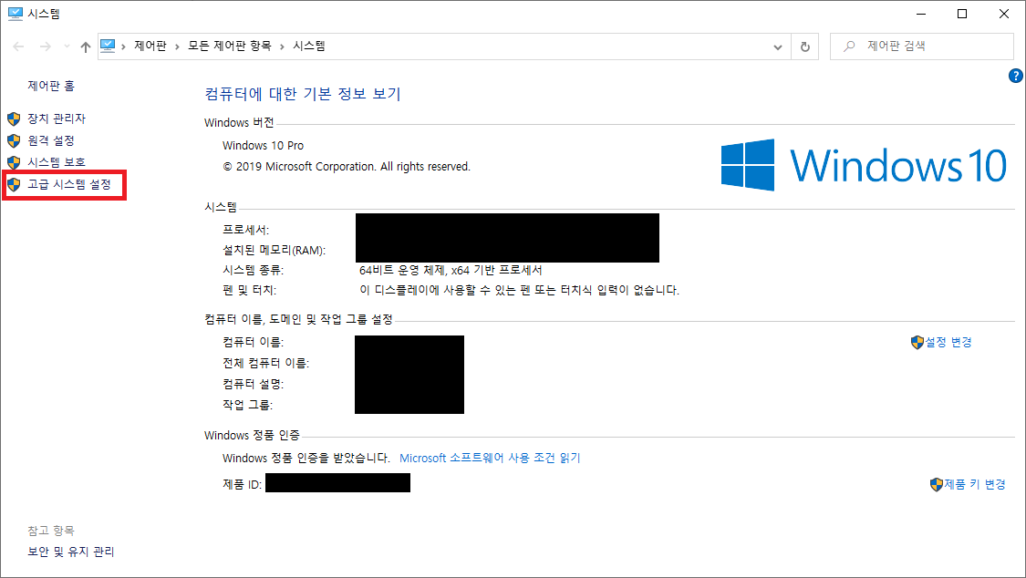Maximize the 시스템 window

click(x=962, y=14)
